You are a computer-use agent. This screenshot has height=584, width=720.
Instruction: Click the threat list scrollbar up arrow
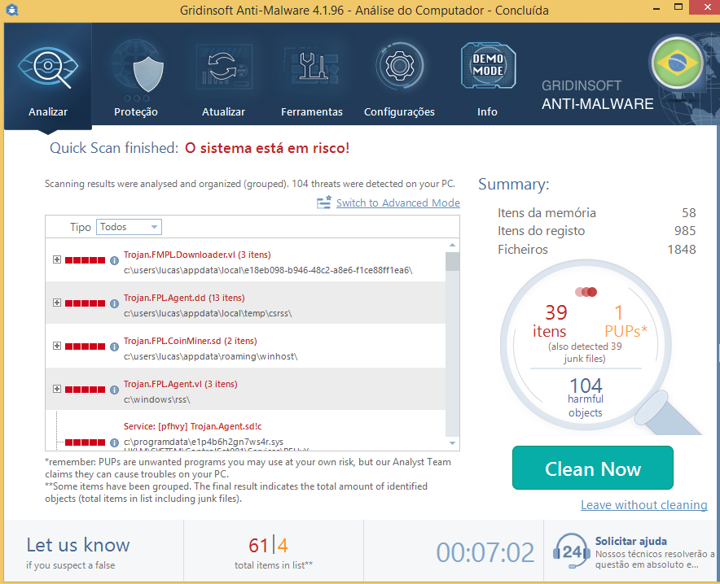452,246
